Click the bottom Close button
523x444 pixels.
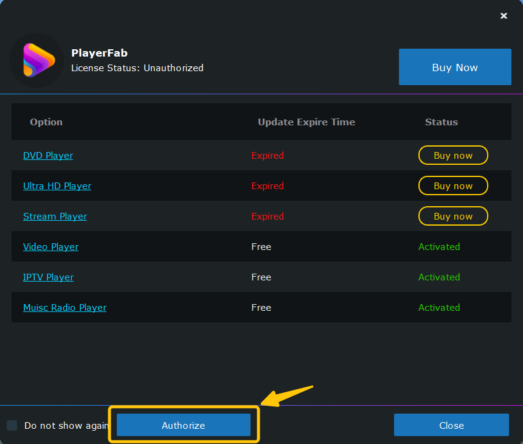tap(451, 425)
